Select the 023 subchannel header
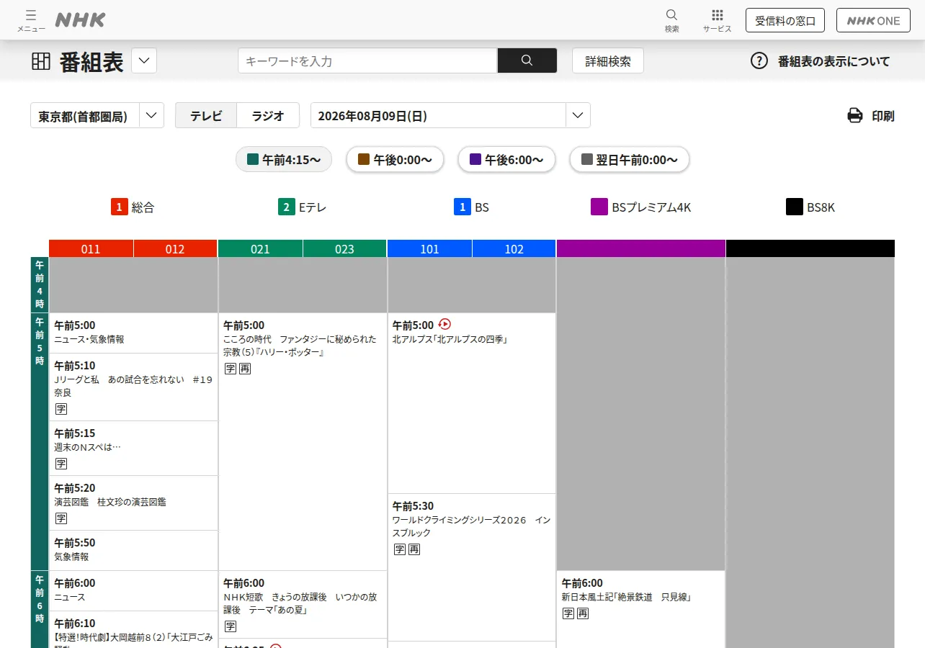This screenshot has height=648, width=925. (x=344, y=249)
